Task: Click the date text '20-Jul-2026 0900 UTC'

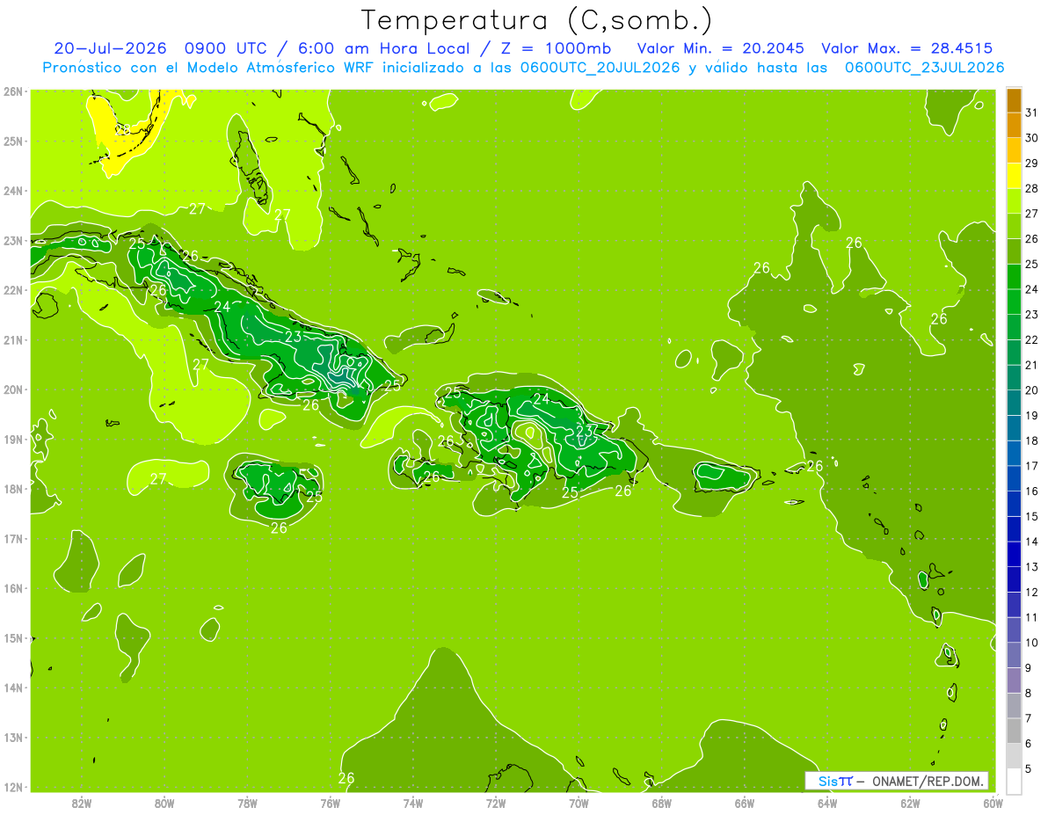Action: (x=163, y=48)
